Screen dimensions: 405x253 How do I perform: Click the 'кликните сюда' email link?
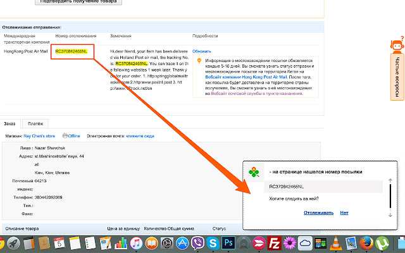(140, 136)
